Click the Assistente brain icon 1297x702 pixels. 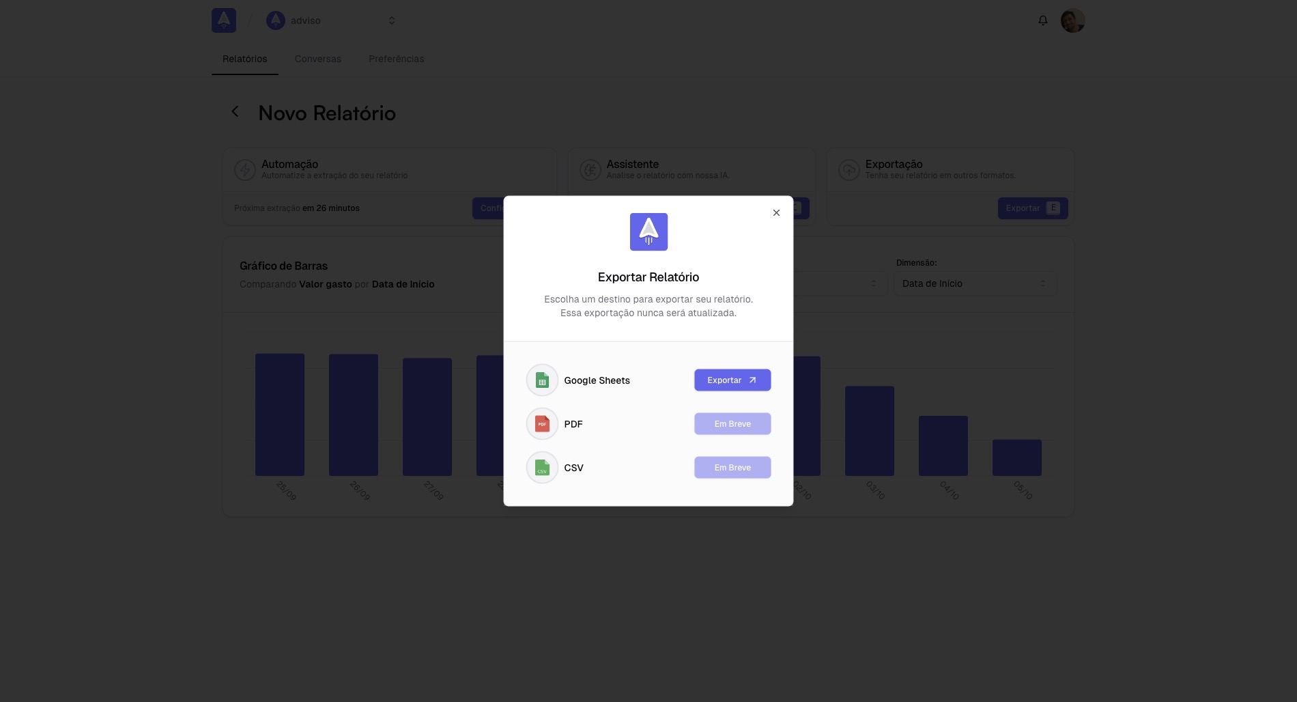(590, 169)
